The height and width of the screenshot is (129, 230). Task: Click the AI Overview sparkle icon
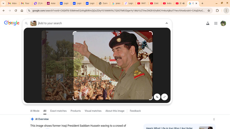pos(32,119)
